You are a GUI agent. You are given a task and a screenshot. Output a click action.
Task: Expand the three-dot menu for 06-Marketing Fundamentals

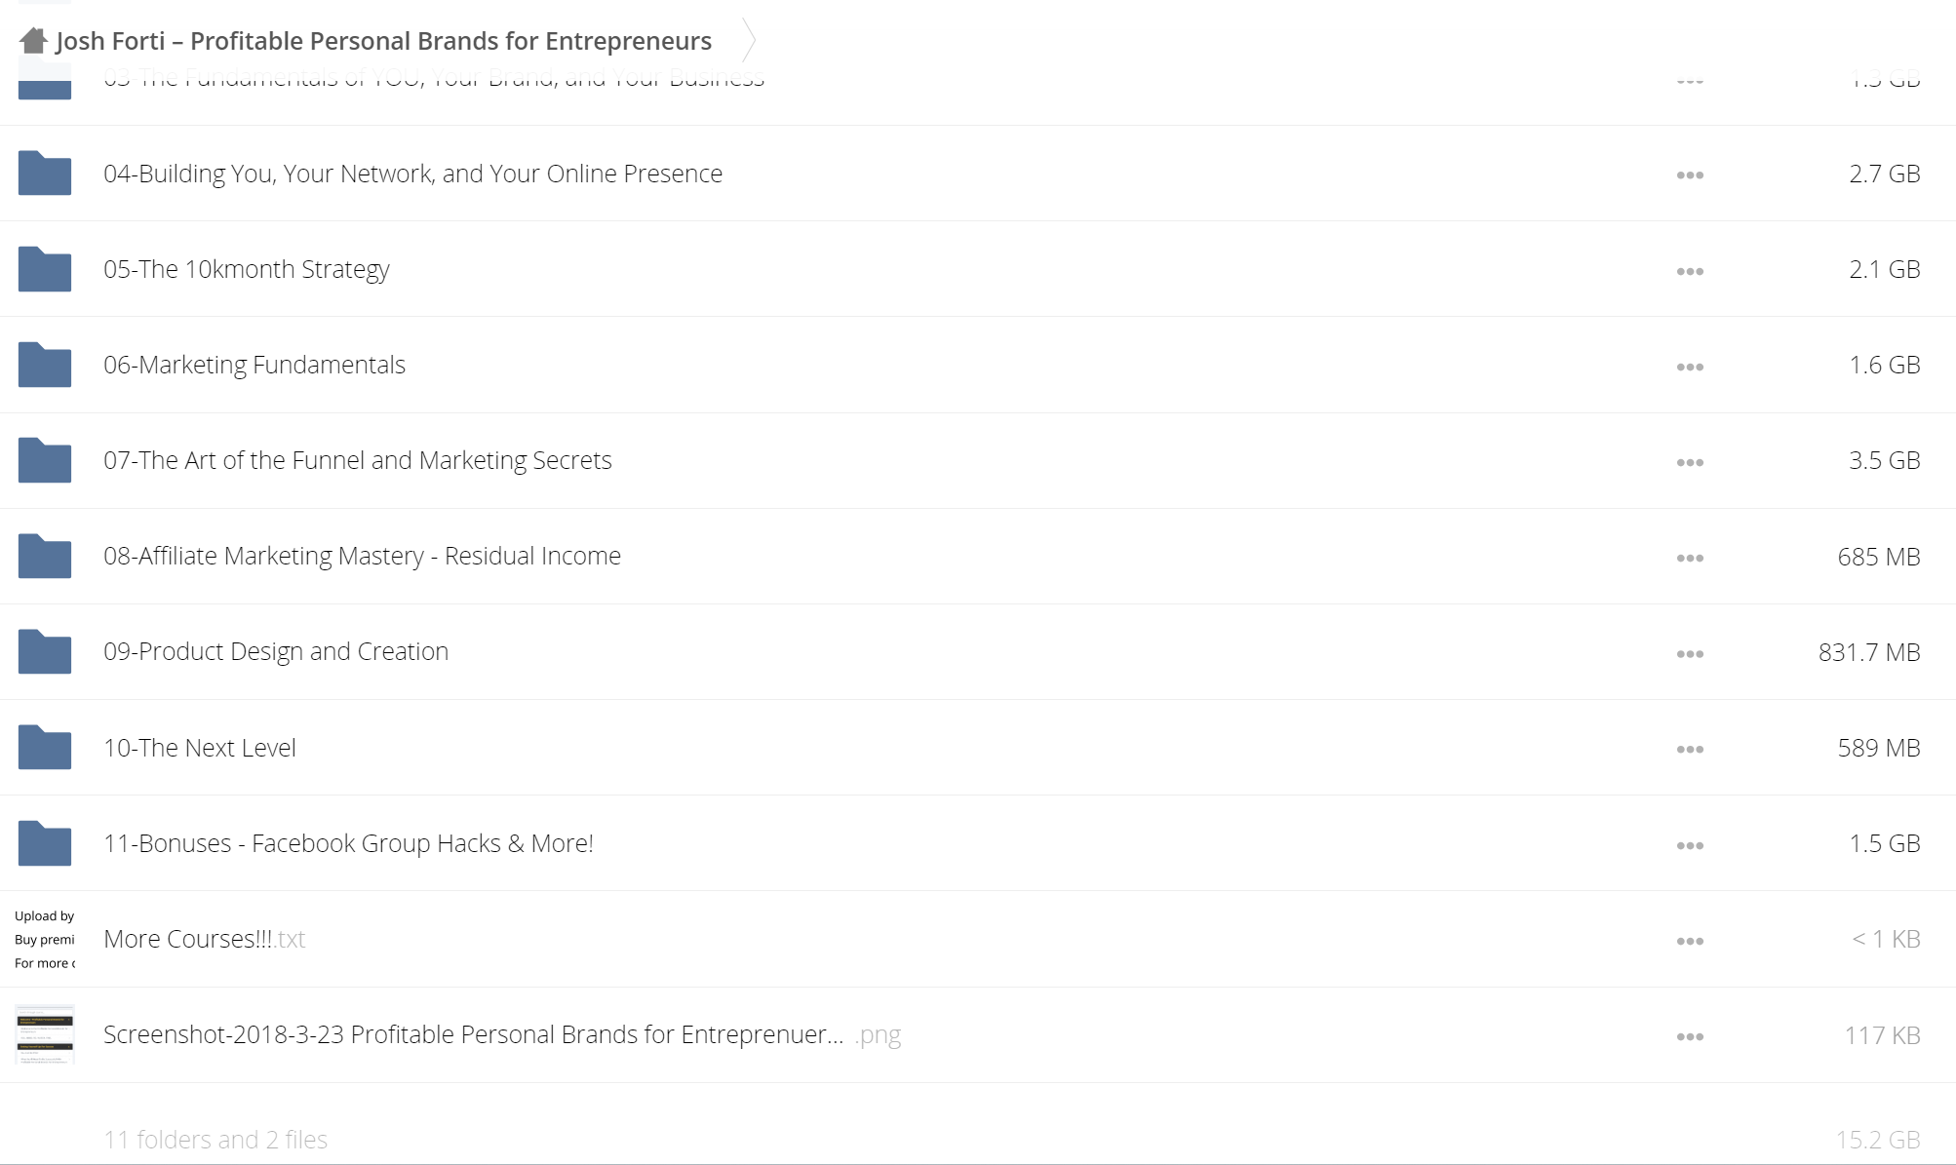(x=1690, y=367)
